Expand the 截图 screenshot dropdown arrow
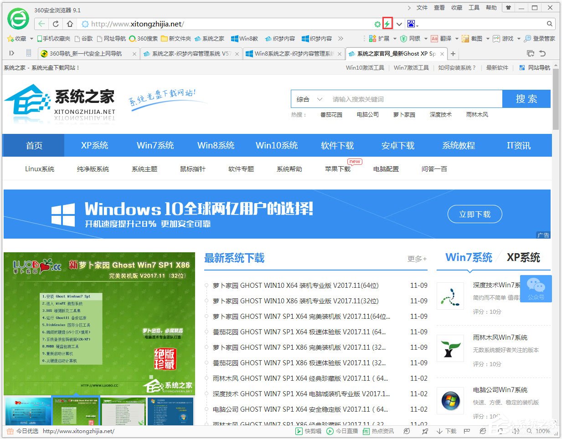562x439 pixels. click(488, 38)
